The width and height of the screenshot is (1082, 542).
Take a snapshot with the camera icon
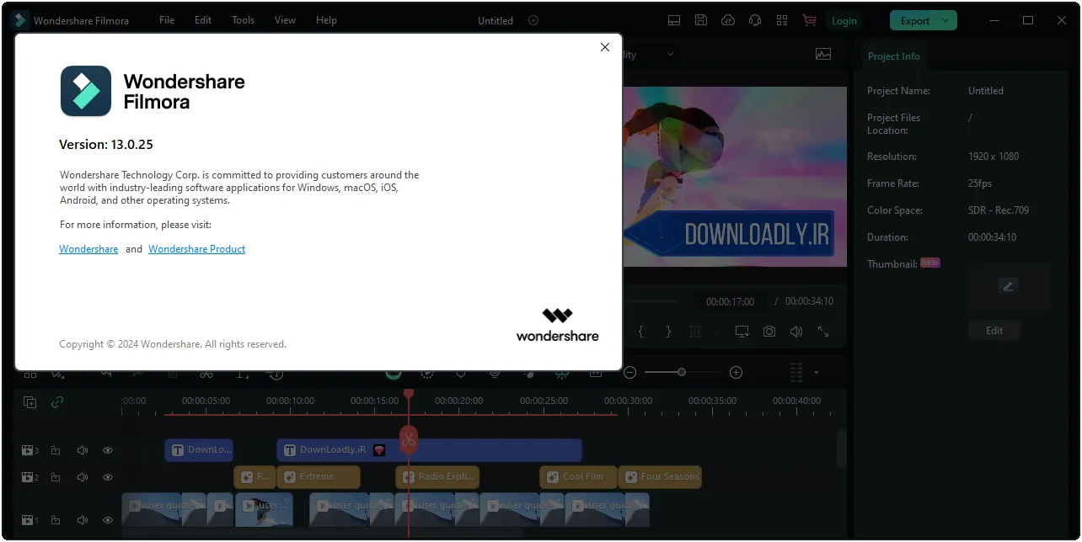click(769, 332)
